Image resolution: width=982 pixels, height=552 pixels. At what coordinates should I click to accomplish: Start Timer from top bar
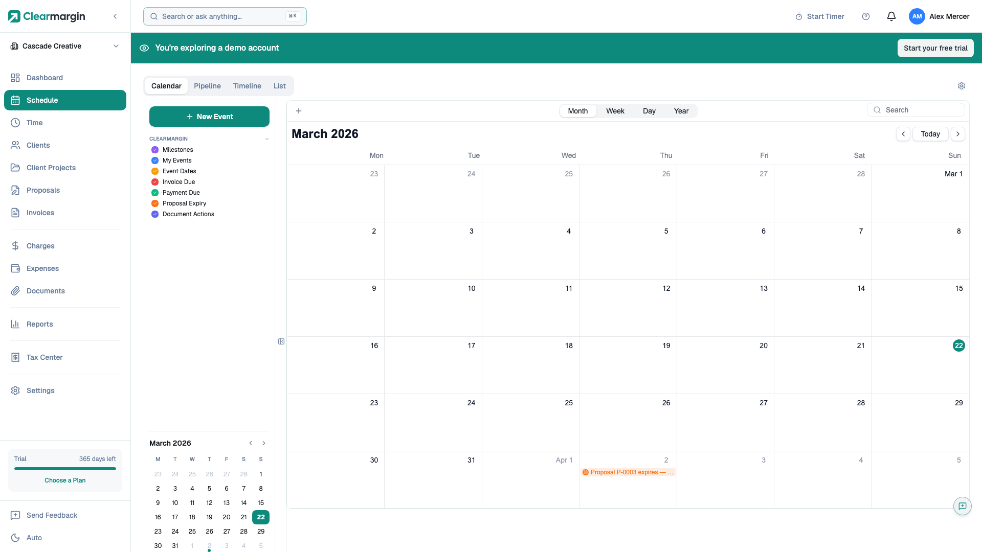820,16
